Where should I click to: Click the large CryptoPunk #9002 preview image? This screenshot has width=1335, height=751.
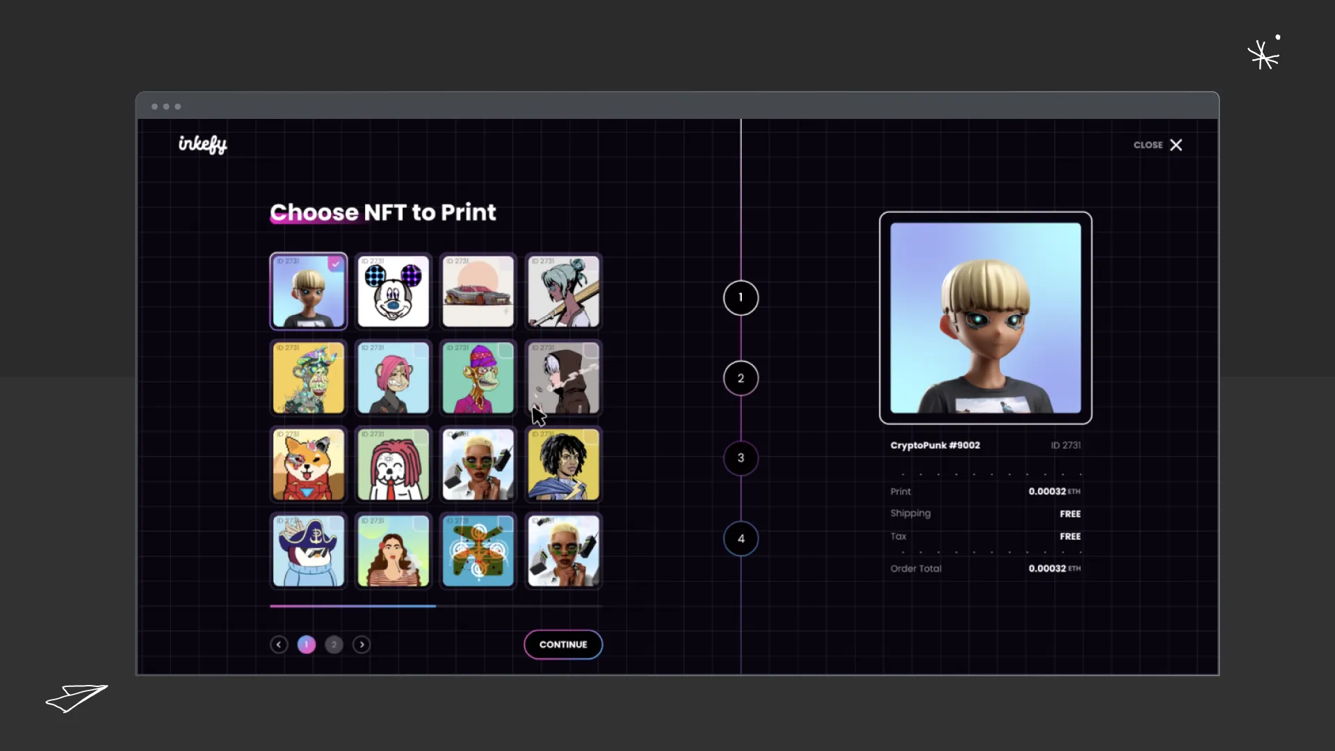(x=985, y=318)
